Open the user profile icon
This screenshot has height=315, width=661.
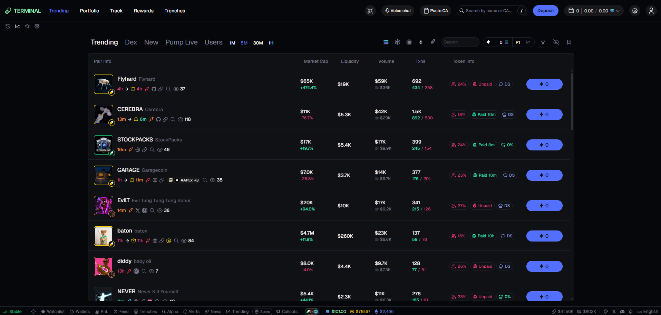point(651,11)
